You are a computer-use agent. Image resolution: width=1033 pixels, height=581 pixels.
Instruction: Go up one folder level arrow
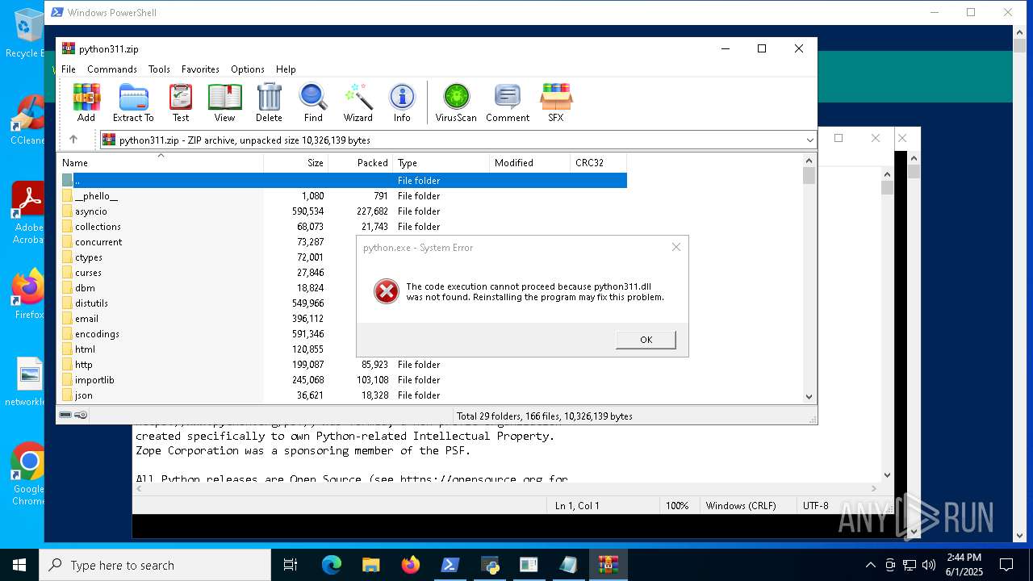coord(73,140)
